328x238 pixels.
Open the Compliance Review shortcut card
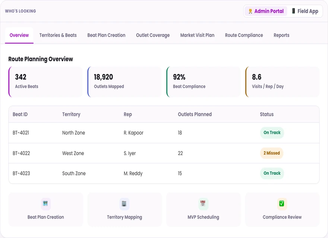click(x=282, y=210)
